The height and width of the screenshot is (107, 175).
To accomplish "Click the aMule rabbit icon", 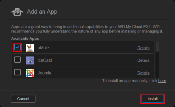I will point(30,48).
